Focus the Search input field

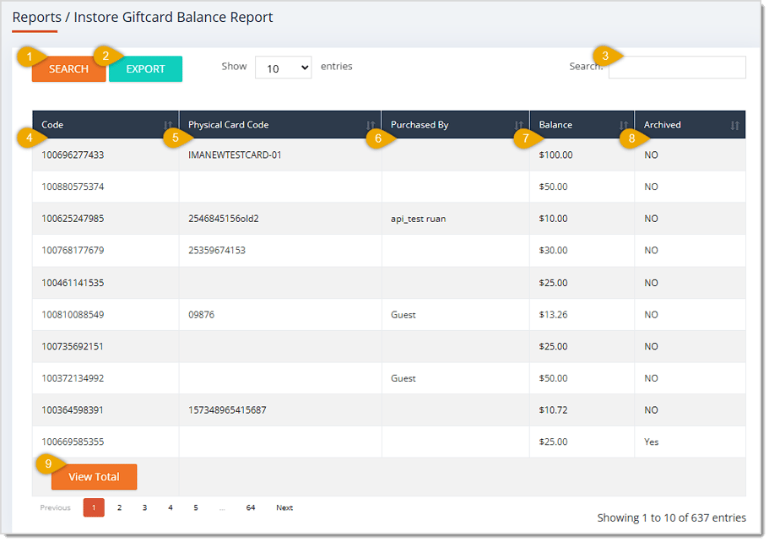(x=677, y=68)
